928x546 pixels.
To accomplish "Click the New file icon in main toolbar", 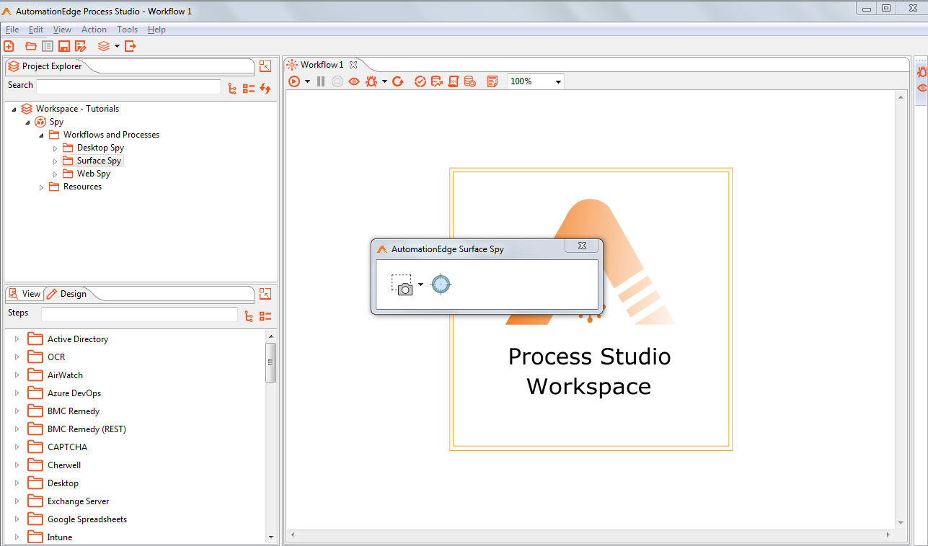I will tap(9, 46).
